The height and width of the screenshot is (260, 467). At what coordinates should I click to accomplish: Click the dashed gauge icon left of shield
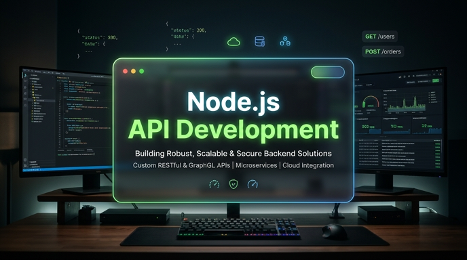[214, 184]
